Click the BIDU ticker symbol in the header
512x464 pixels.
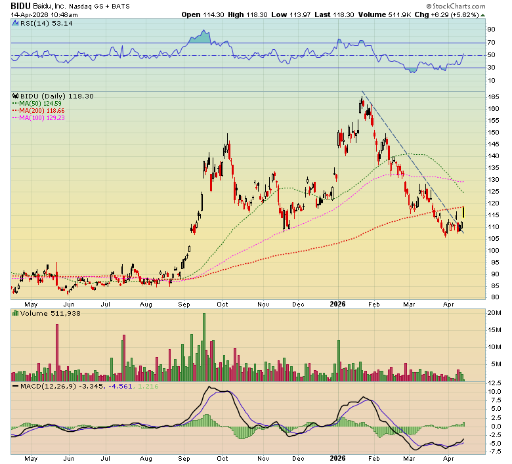point(20,6)
